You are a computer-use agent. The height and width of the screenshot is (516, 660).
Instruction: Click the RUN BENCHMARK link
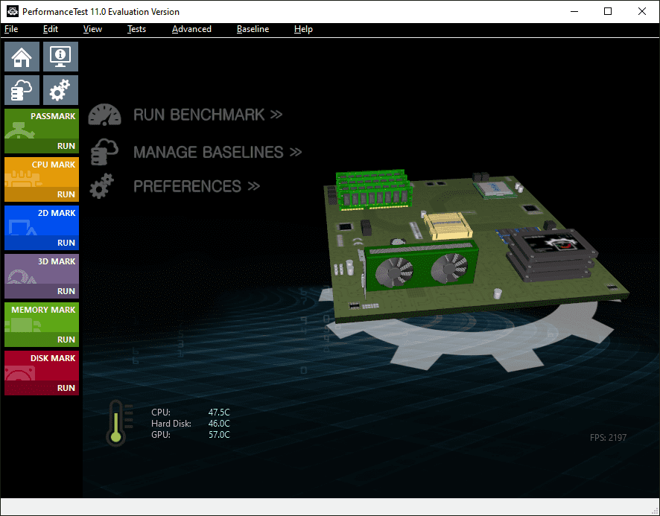(208, 115)
